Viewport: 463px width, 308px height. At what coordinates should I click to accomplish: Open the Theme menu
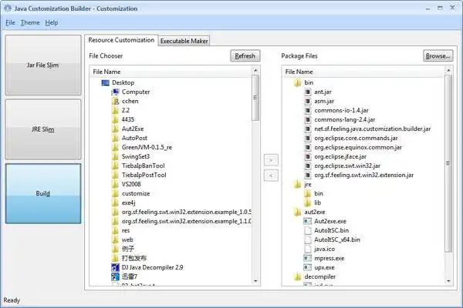[30, 22]
